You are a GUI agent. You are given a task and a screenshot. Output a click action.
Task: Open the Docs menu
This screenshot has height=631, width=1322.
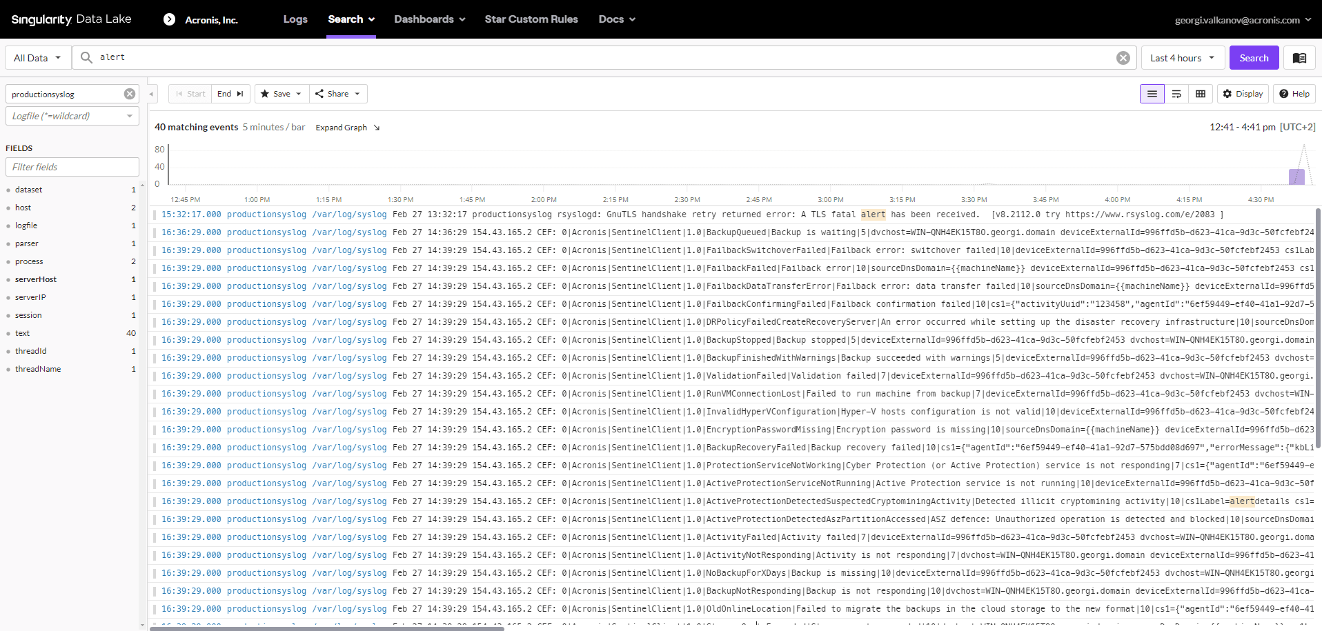pos(617,19)
